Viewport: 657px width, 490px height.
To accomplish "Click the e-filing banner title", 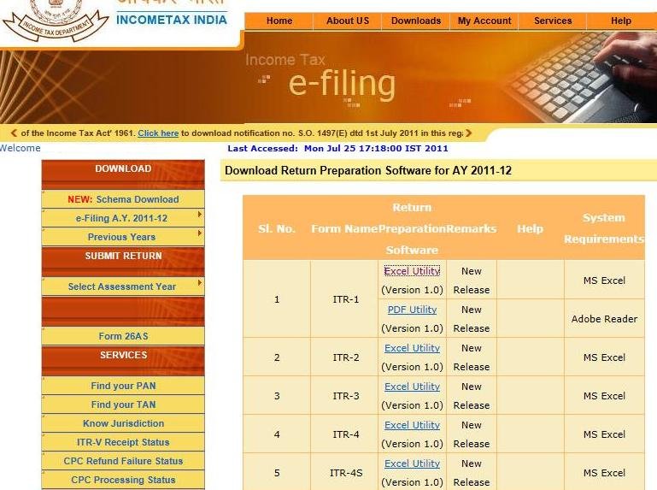I will coord(342,84).
